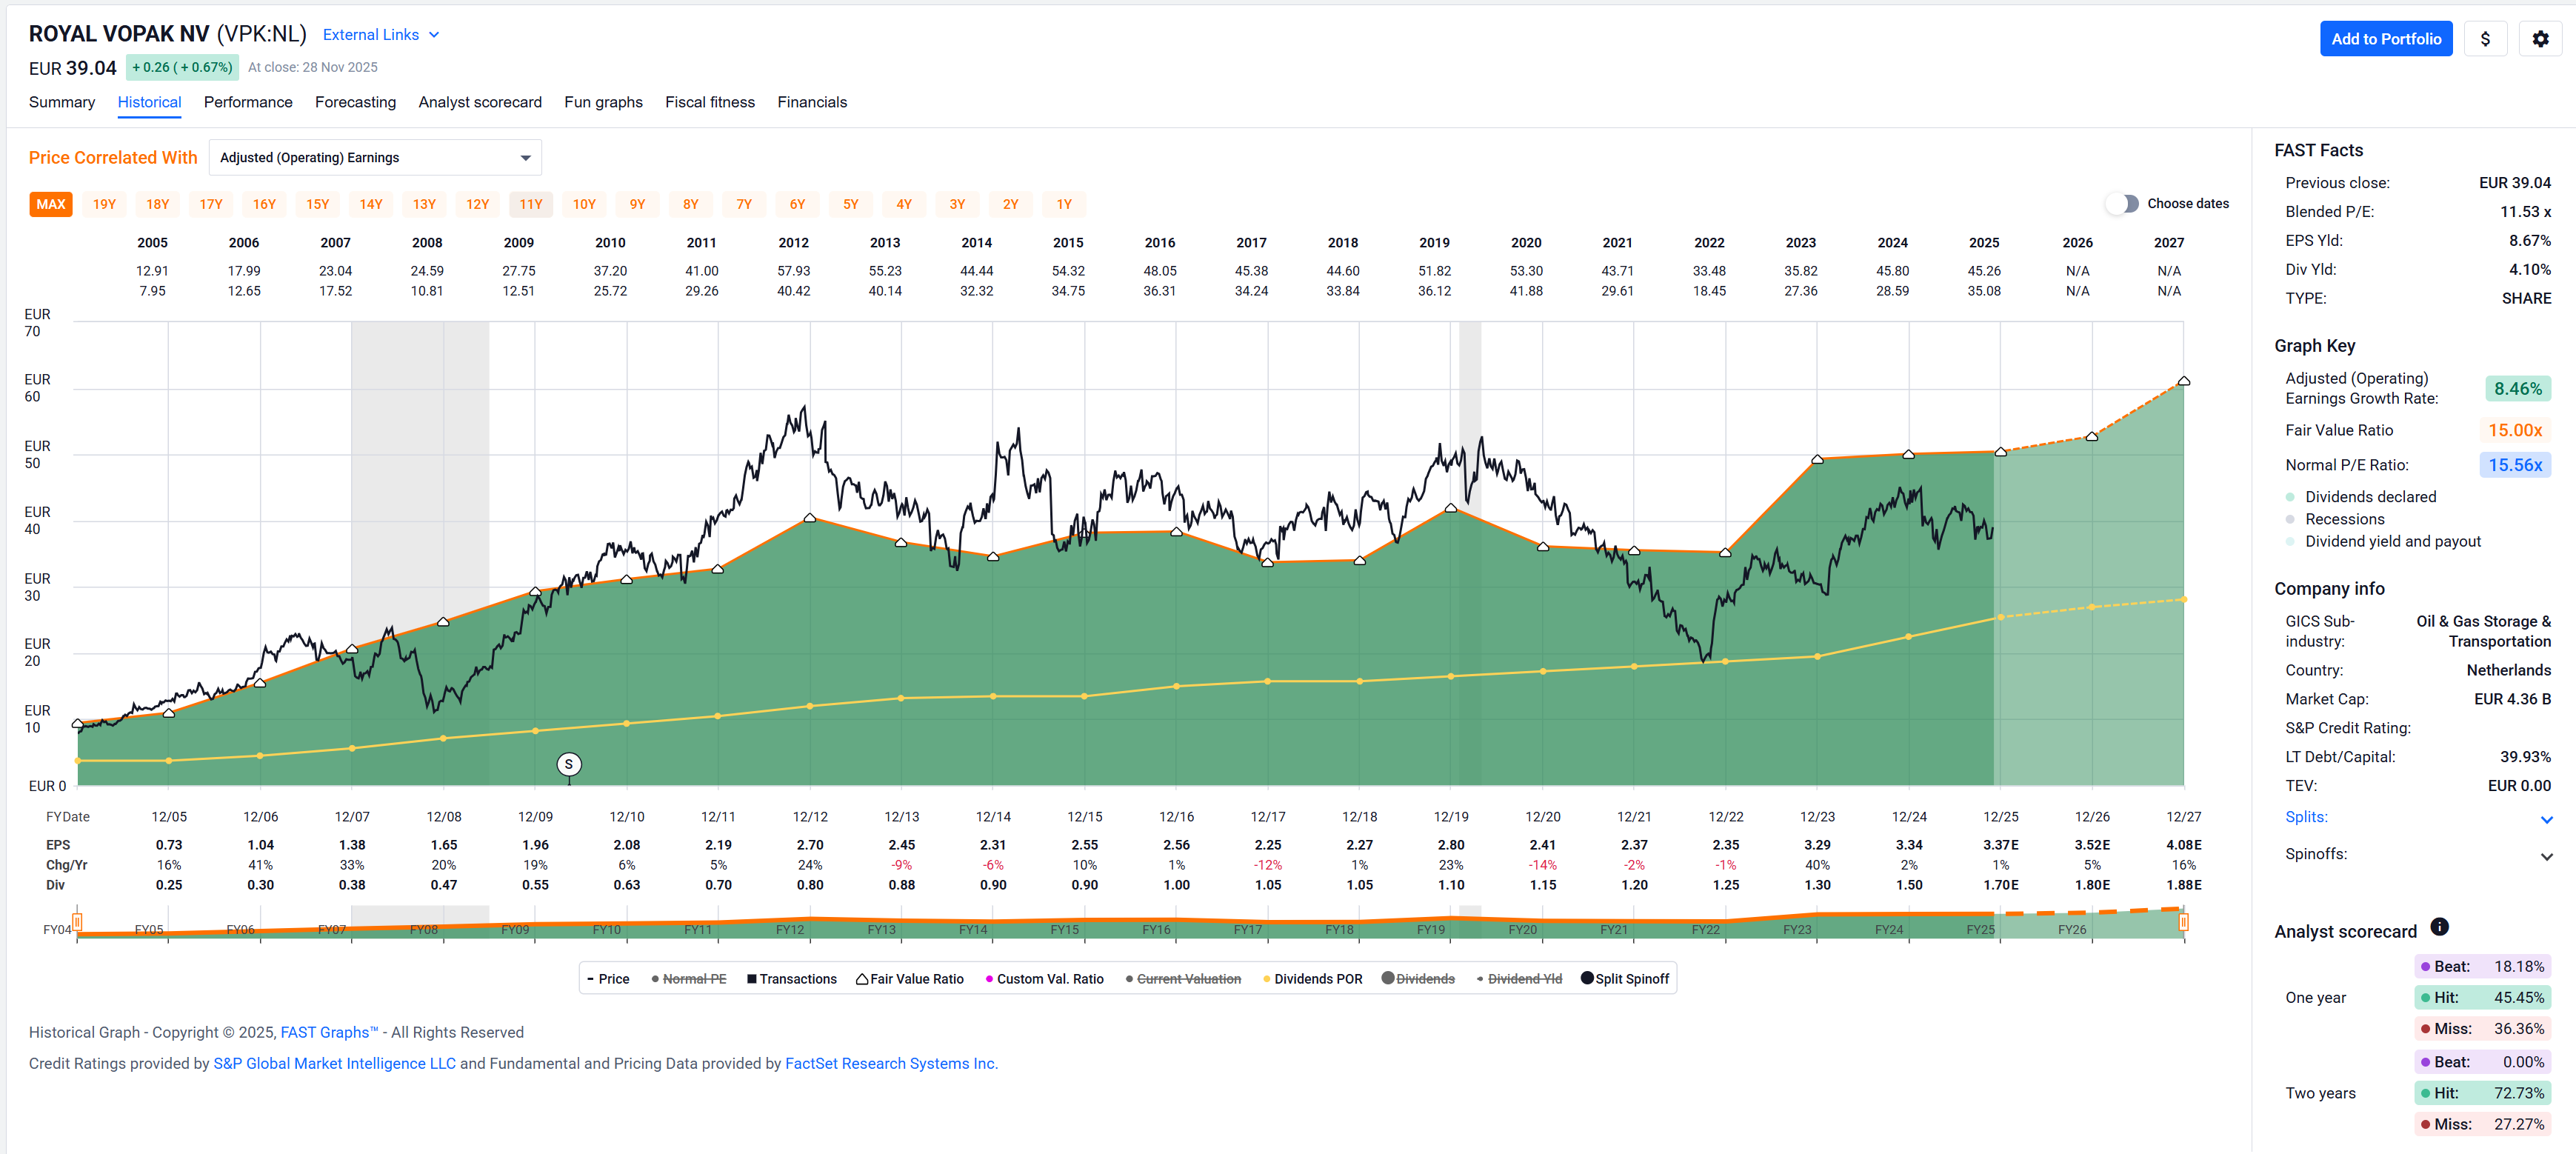
Task: Open the Adjusted (Operating) Earnings dropdown
Action: pos(375,158)
